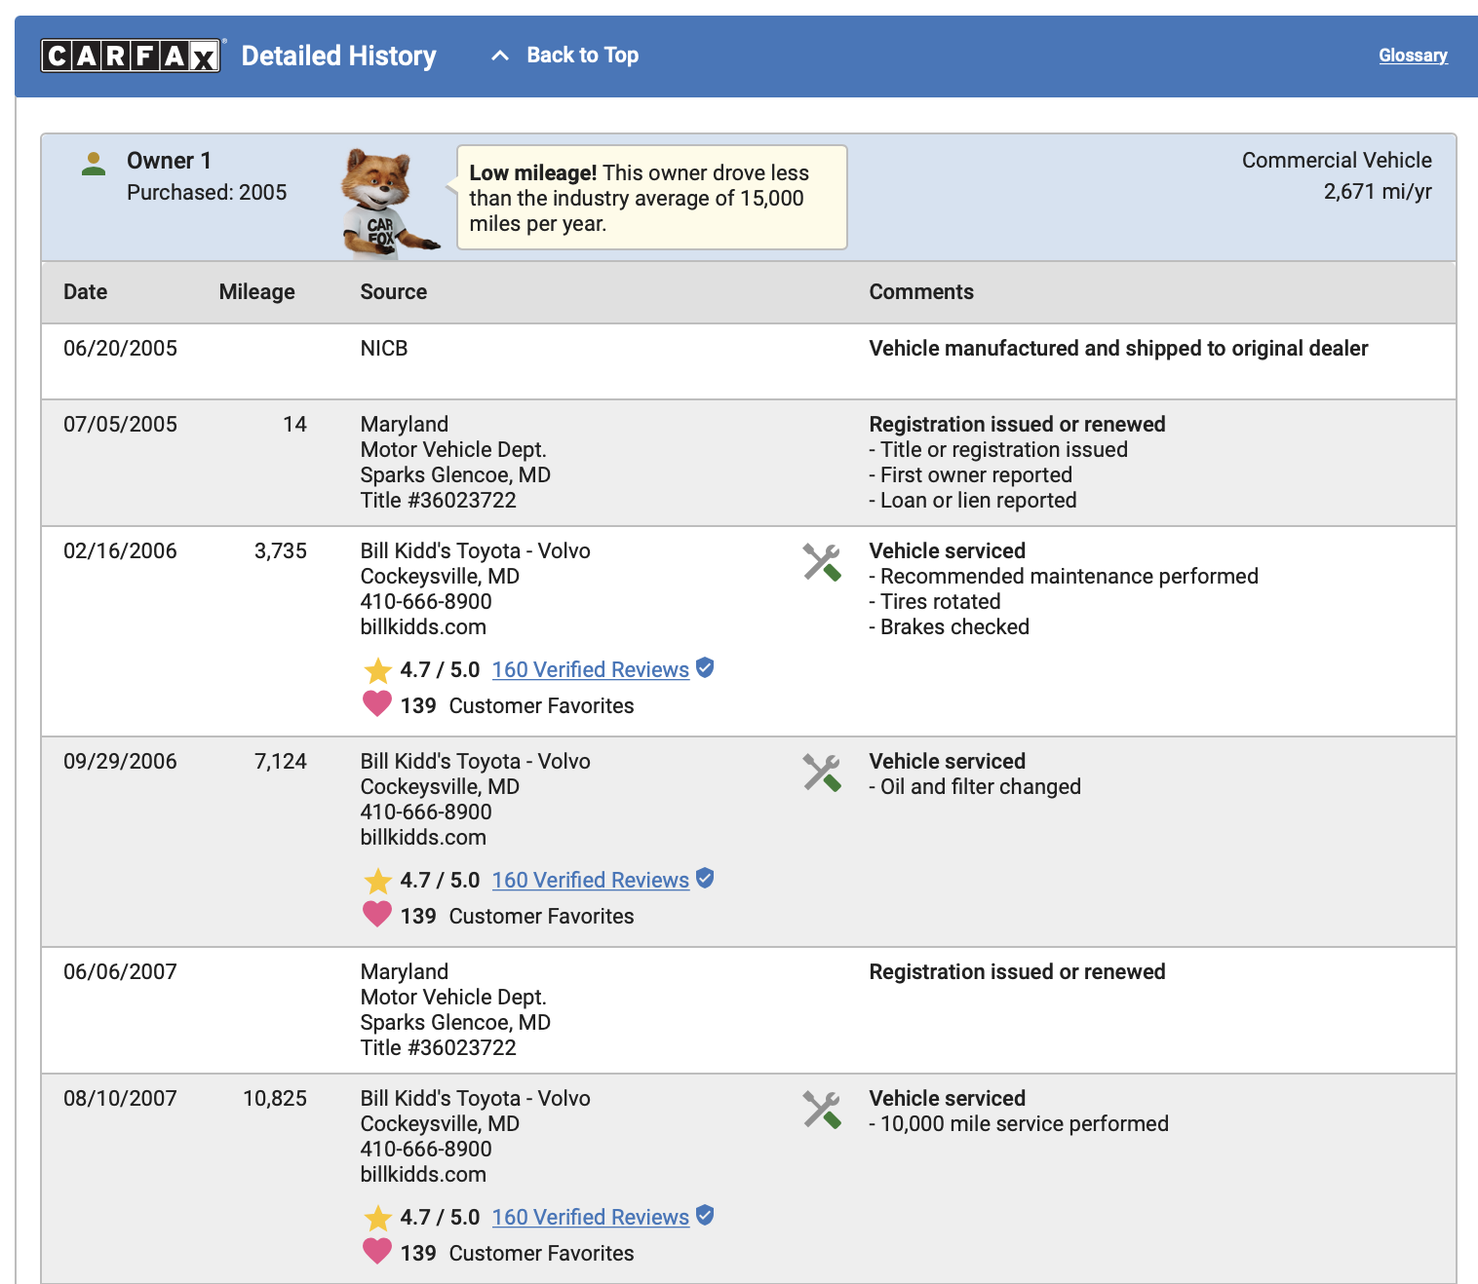Click the heart favorites icon in 09/29/2006 row

point(377,914)
